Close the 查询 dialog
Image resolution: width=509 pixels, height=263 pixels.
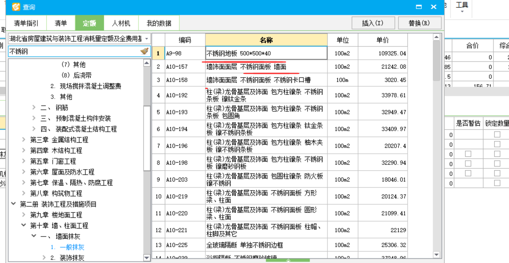pyautogui.click(x=434, y=7)
